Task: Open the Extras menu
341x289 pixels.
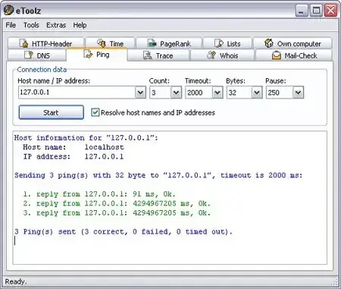Action: 56,25
